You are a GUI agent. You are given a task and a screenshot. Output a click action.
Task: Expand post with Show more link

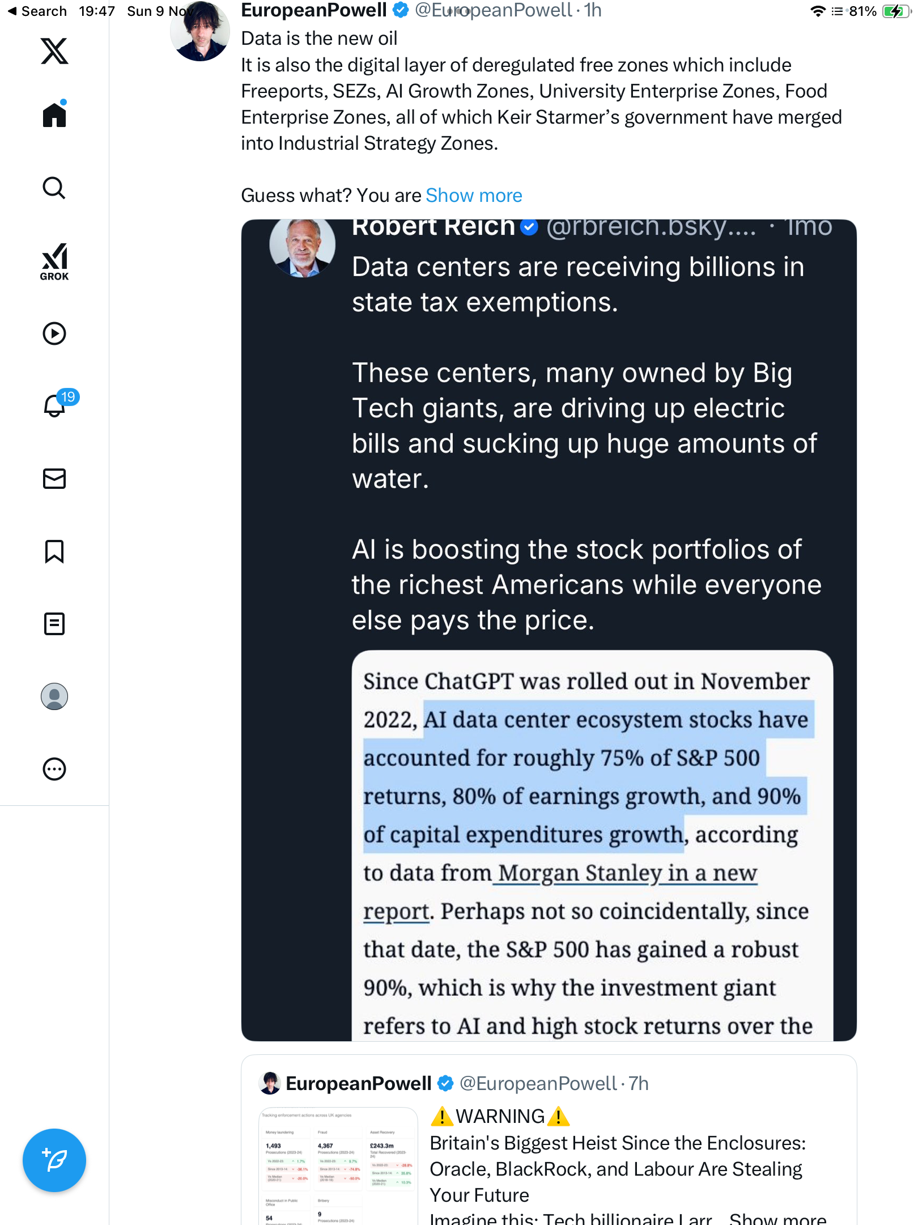[474, 196]
